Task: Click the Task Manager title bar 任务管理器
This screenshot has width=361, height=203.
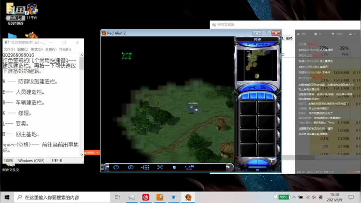Action: [x=226, y=25]
